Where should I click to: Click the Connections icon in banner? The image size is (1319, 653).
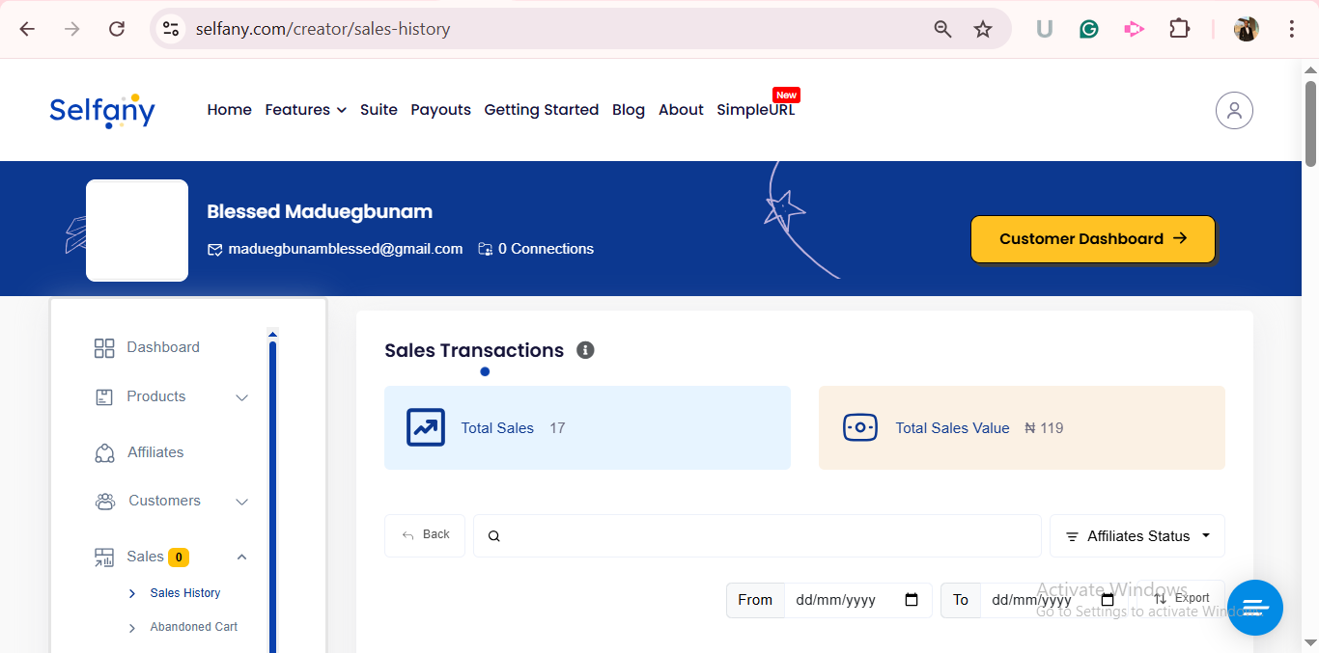[485, 249]
